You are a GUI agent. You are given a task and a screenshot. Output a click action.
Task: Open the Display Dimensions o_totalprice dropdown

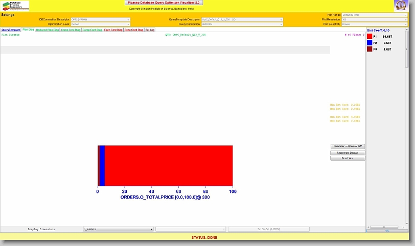tap(118, 230)
